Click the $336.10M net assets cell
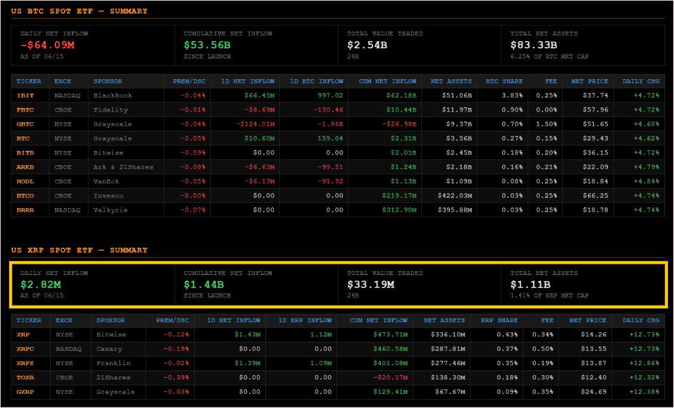The height and width of the screenshot is (408, 674). click(x=448, y=335)
